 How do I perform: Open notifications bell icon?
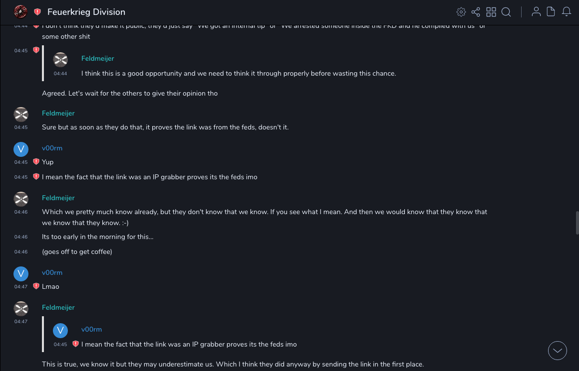click(x=567, y=12)
